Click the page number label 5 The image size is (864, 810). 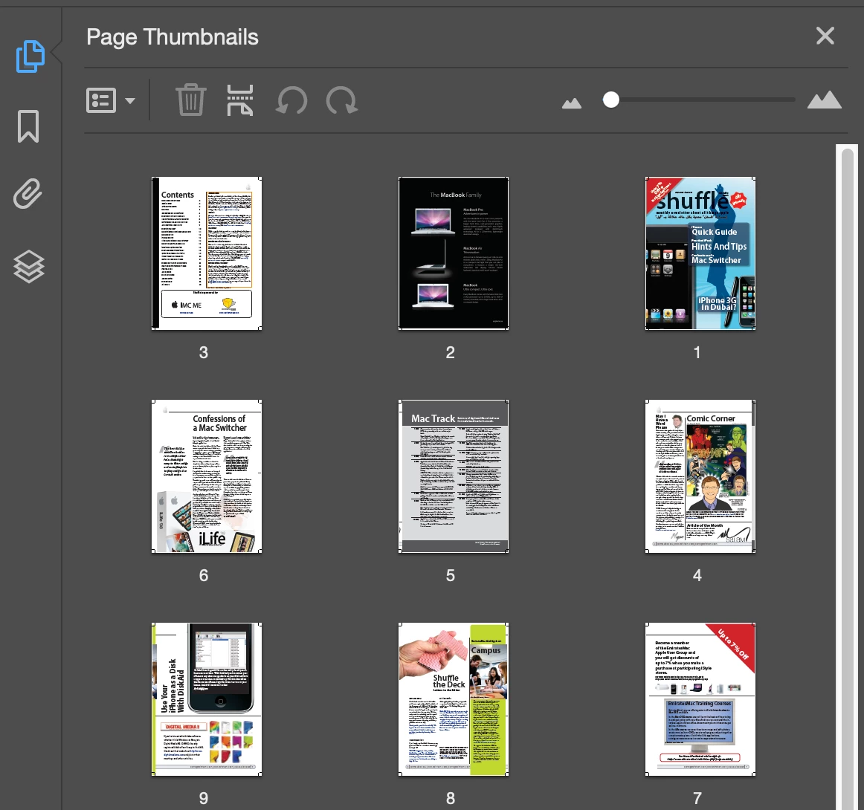[450, 575]
